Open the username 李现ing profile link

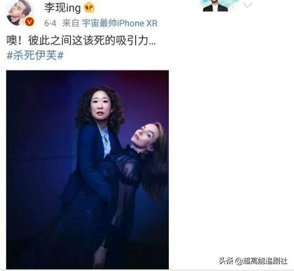(x=63, y=8)
